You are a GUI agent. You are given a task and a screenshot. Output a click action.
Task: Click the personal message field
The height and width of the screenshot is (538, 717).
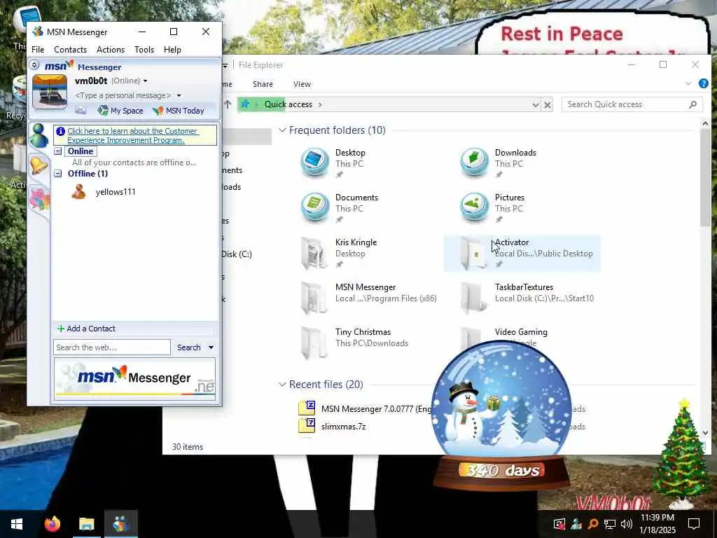pos(123,95)
